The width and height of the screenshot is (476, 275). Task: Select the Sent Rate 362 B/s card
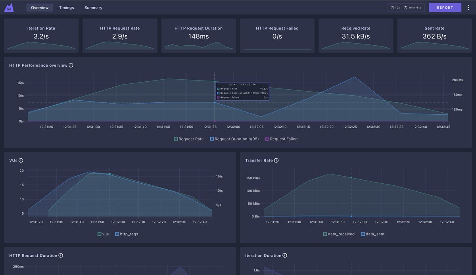(434, 36)
